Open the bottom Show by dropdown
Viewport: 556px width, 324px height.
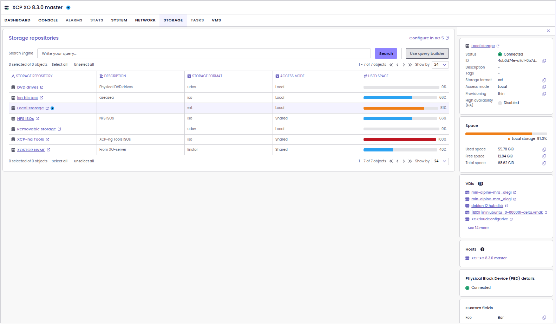[x=440, y=161]
